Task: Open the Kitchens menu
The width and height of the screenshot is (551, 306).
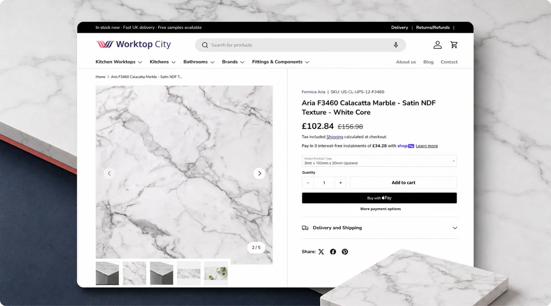Action: (163, 62)
